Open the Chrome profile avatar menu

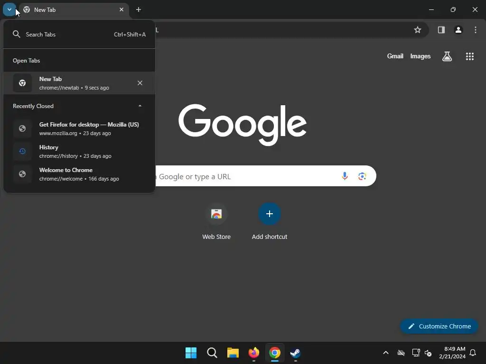[458, 30]
